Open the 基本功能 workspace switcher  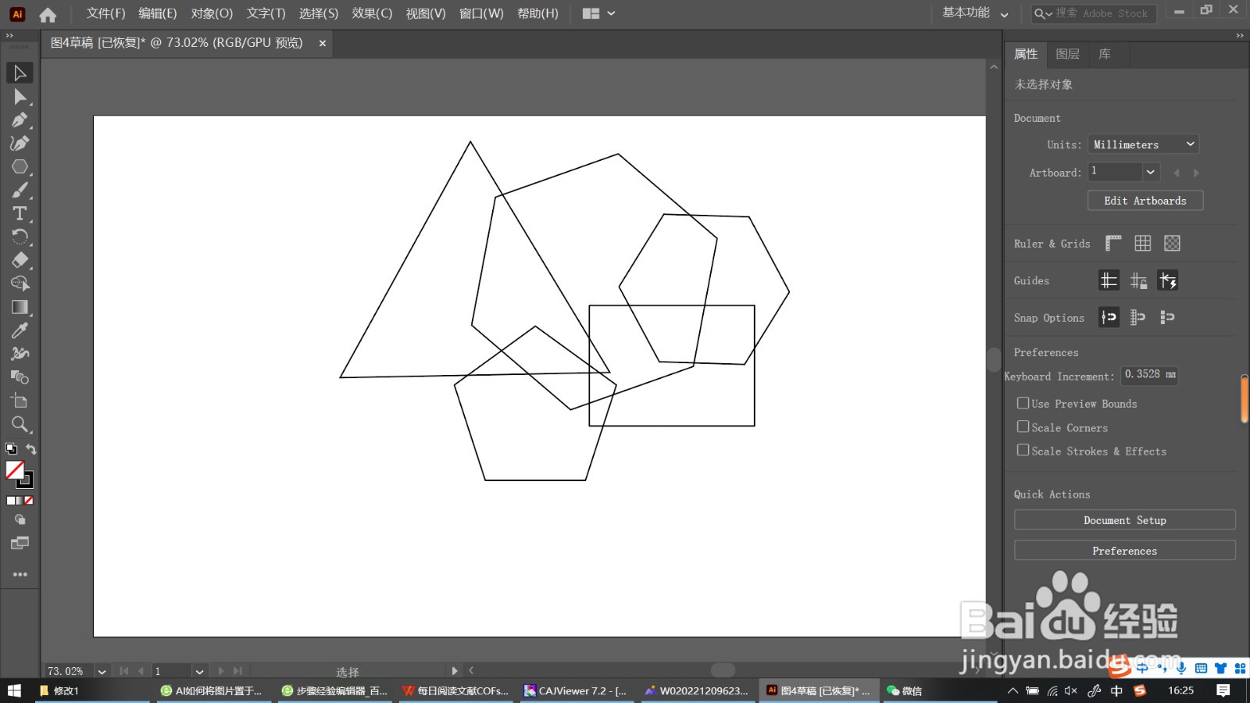pos(975,13)
